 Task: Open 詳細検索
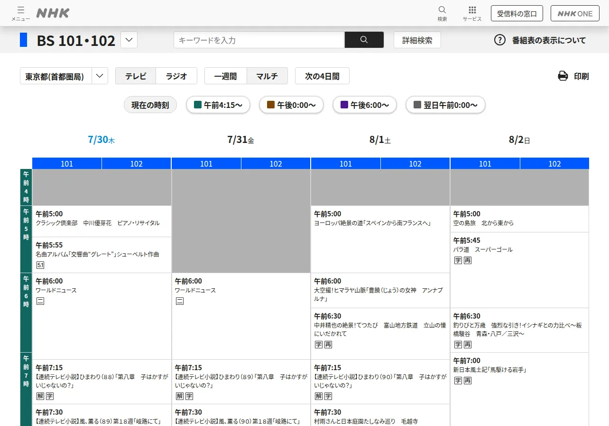(x=417, y=40)
